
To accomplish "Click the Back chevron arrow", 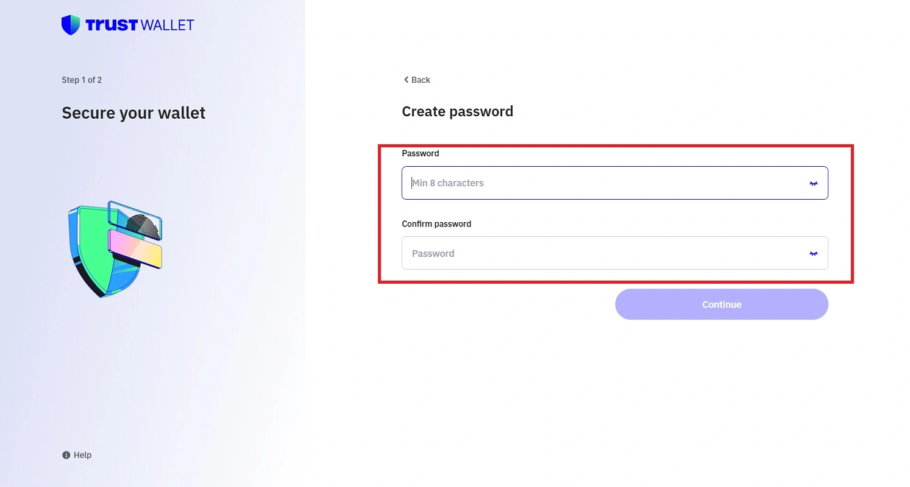I will (406, 80).
